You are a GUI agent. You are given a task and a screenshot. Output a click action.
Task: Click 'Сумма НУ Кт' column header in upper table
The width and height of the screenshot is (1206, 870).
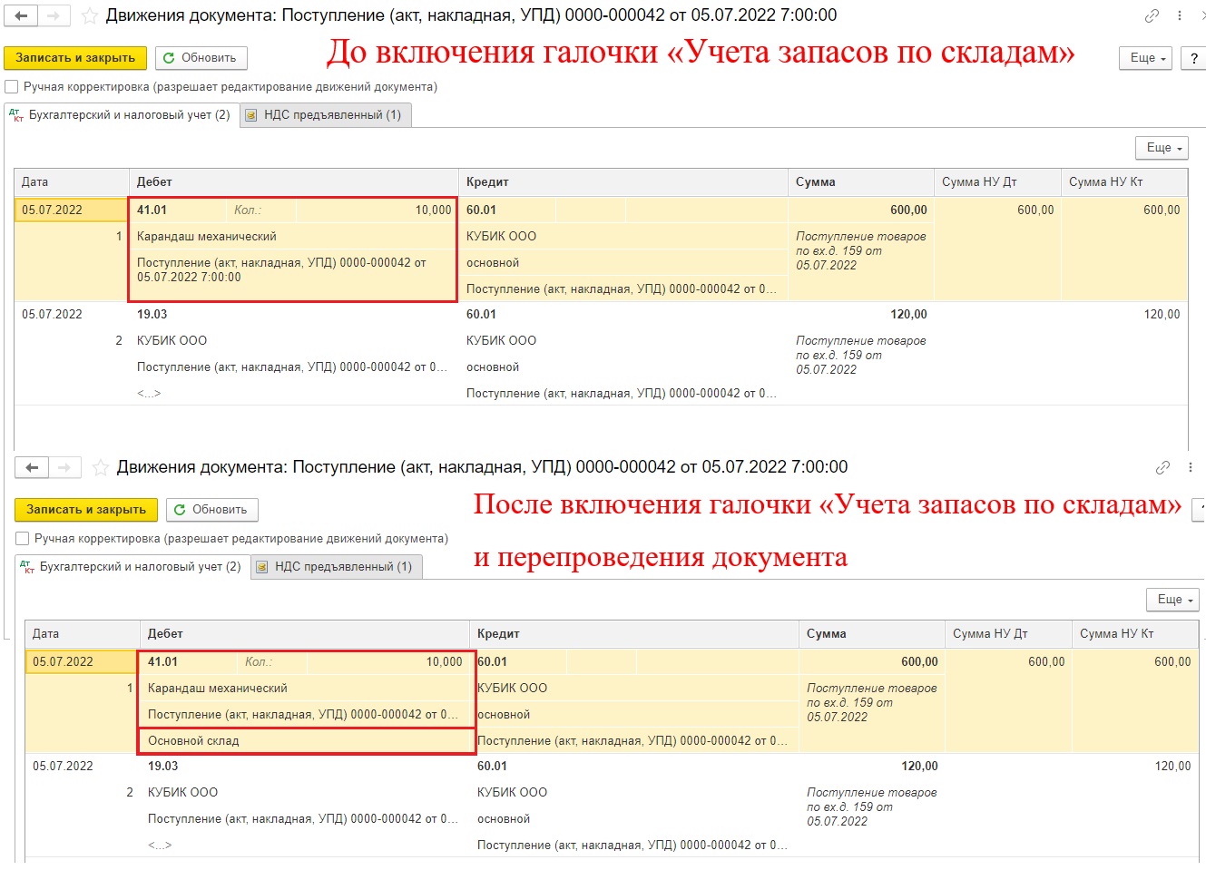point(1124,182)
